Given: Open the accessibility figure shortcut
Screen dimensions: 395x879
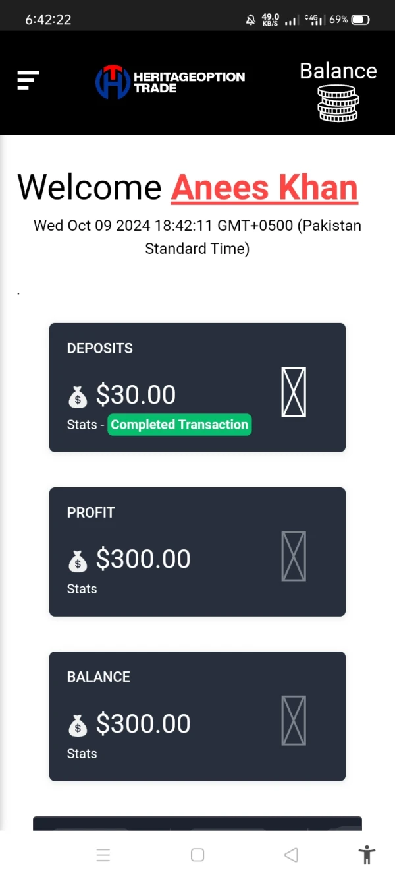Looking at the screenshot, I should (x=367, y=855).
